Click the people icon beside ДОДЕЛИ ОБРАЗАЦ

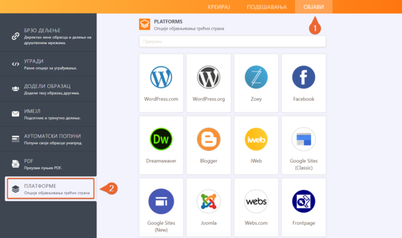click(x=16, y=89)
